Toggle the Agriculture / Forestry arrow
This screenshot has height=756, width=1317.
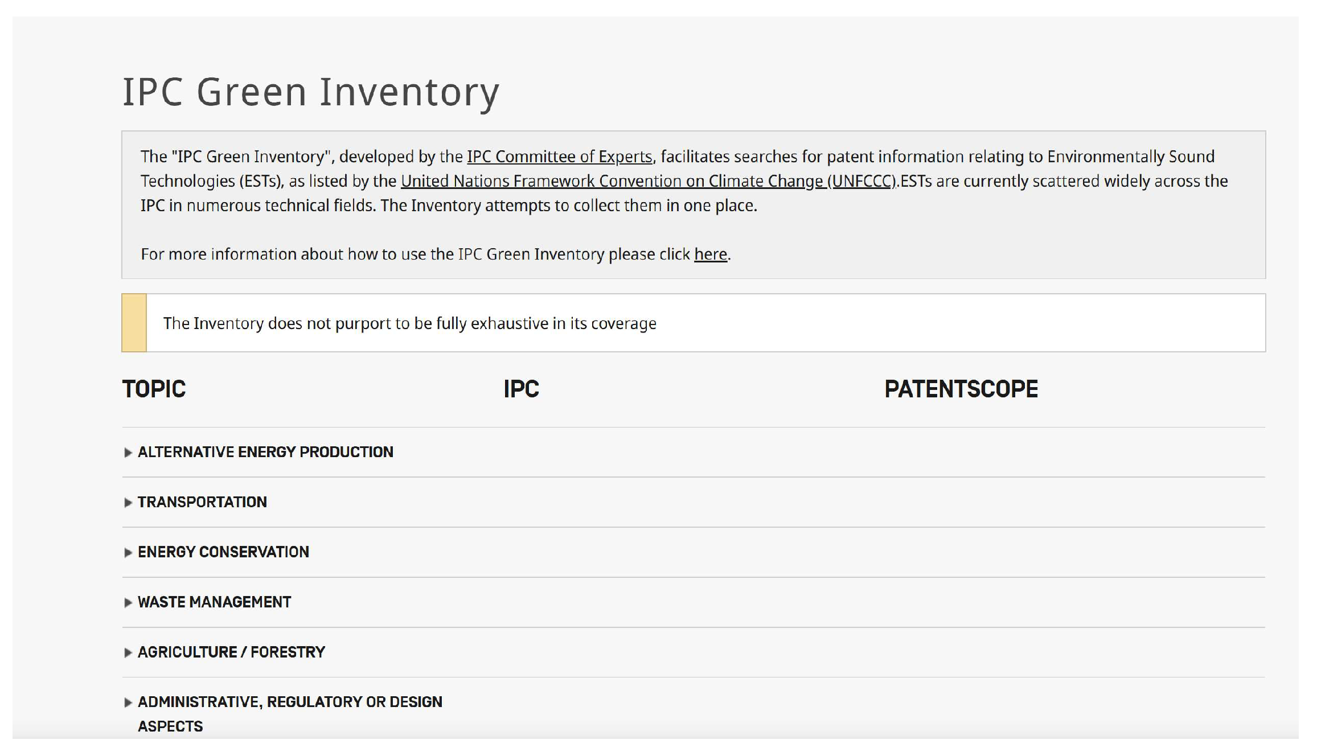[128, 653]
